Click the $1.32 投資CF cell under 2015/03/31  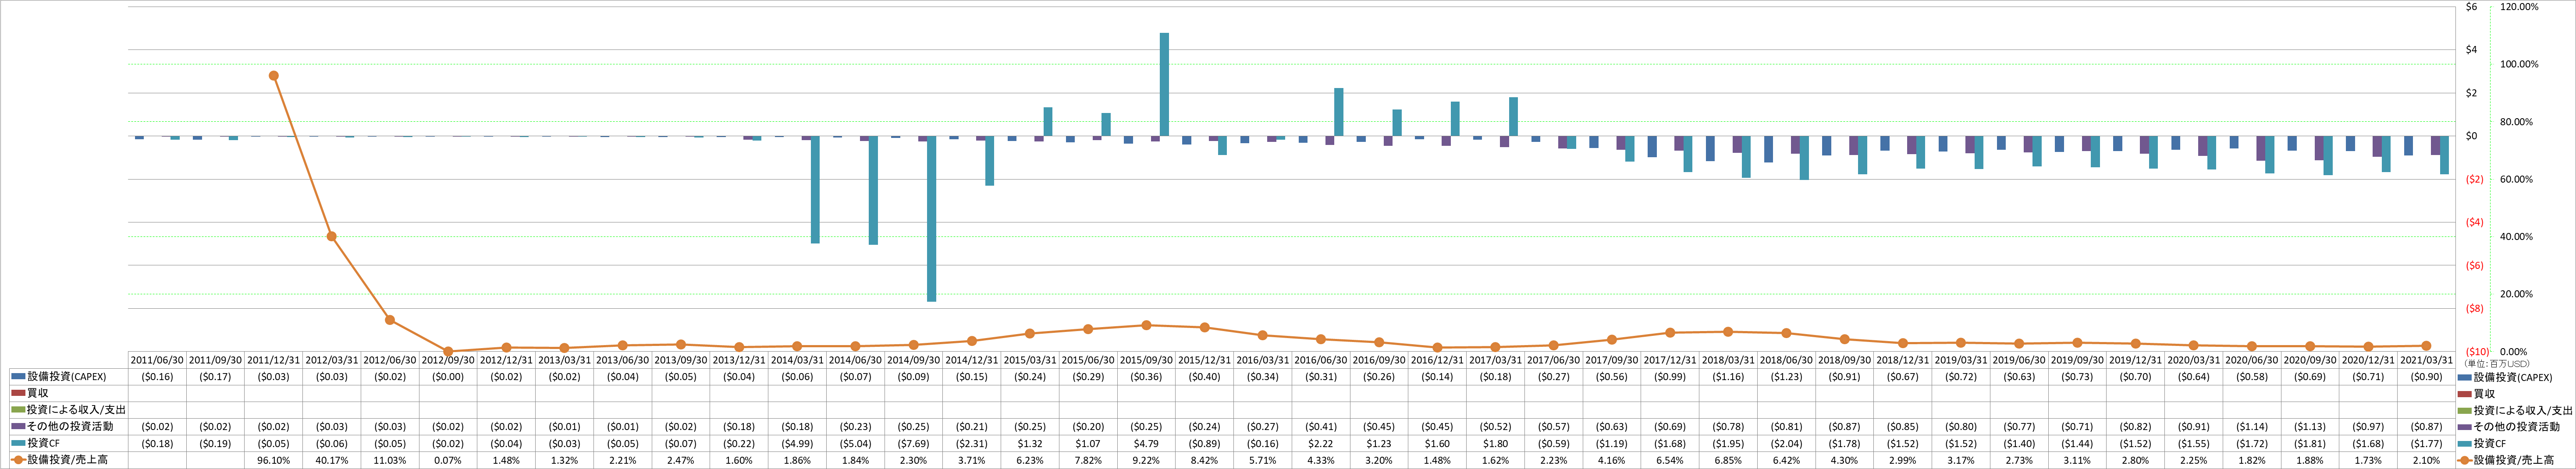point(1030,444)
